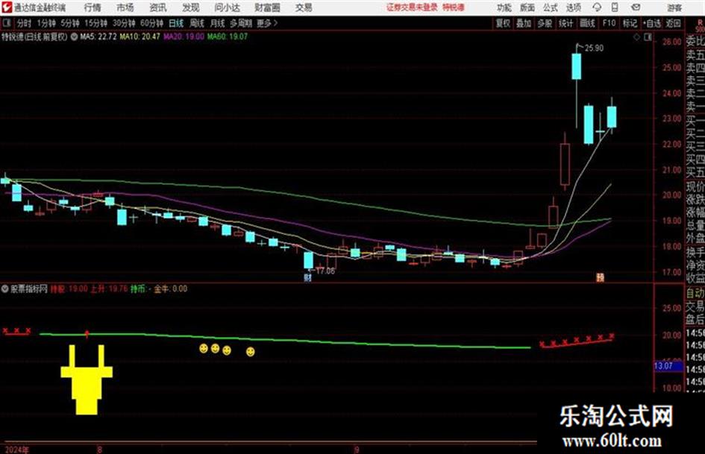Click the yellow bull head signal icon

[x=87, y=379]
